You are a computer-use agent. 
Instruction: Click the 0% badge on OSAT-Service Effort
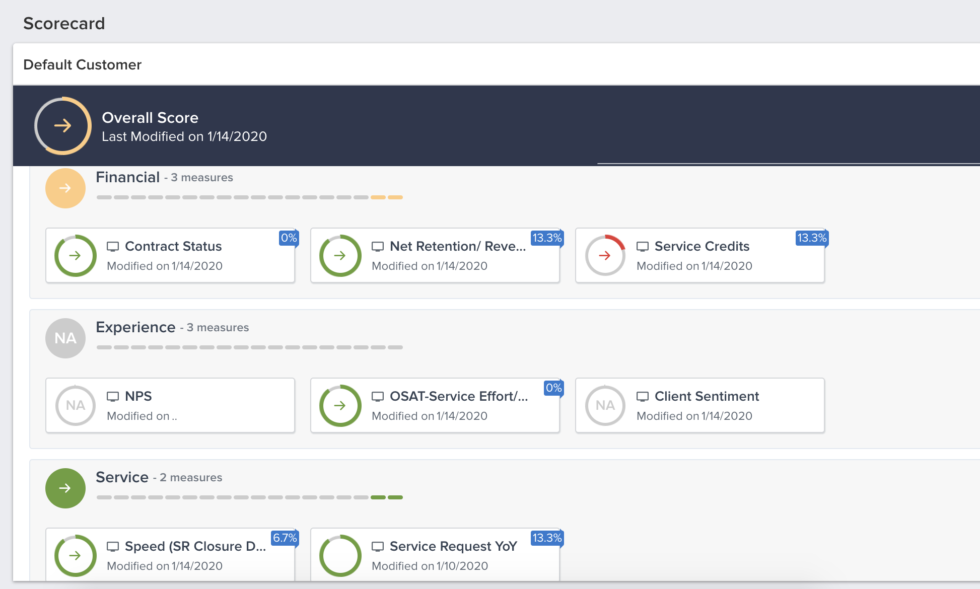[554, 388]
